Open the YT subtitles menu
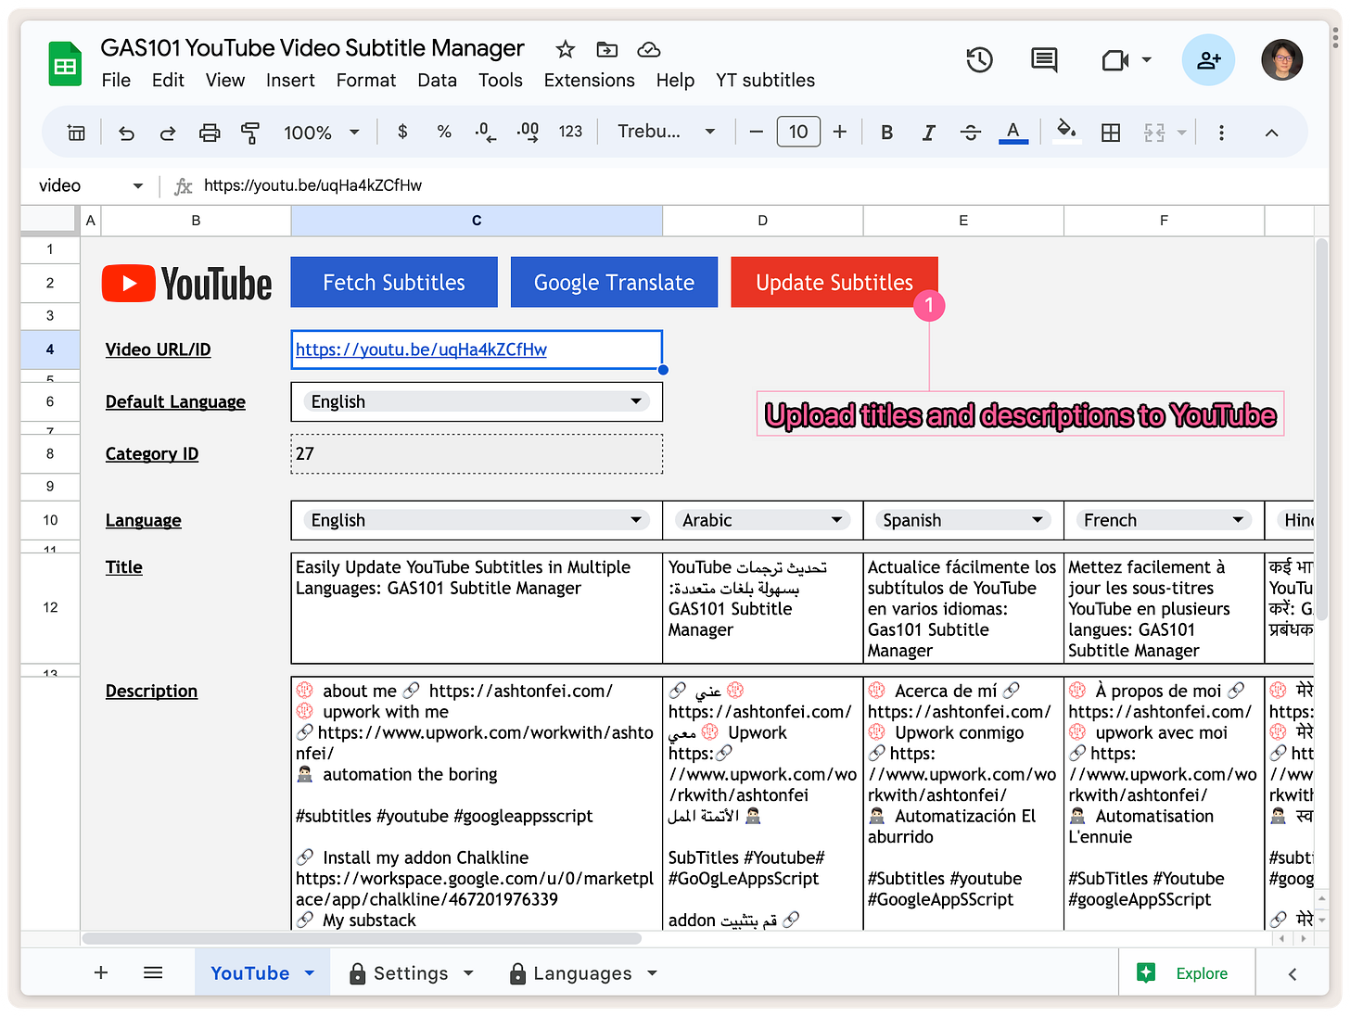This screenshot has width=1350, height=1016. (x=765, y=81)
